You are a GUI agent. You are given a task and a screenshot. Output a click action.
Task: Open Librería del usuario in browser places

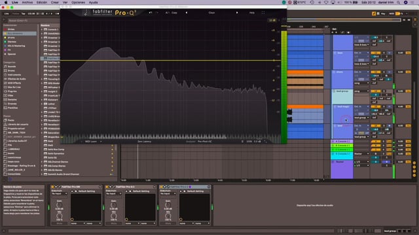(18, 125)
